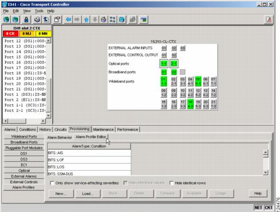Click the red alert triangle icon at top right
This screenshot has height=212, width=280.
tap(269, 19)
